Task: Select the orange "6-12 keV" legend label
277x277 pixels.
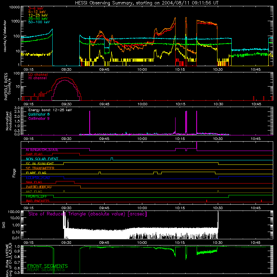Action: [37, 12]
